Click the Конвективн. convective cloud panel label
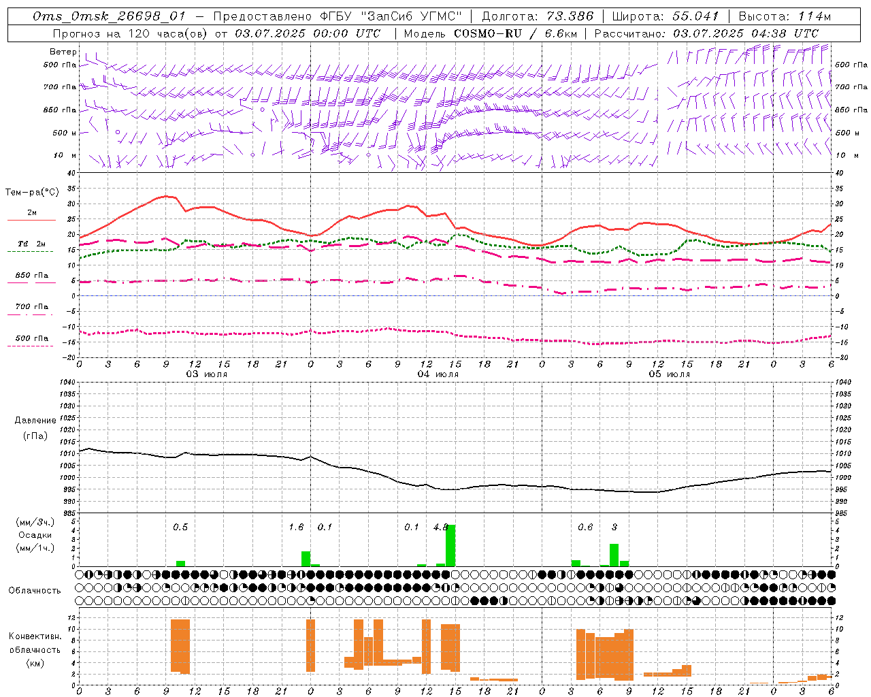Viewport: 871px width, 697px height. point(35,636)
